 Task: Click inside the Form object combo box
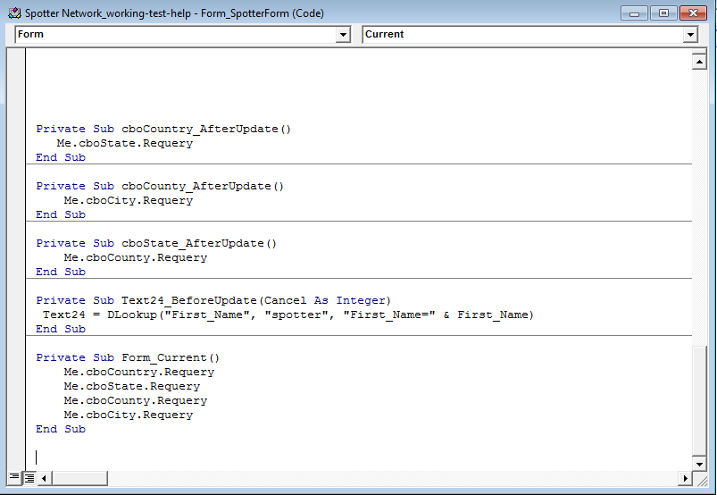[182, 34]
